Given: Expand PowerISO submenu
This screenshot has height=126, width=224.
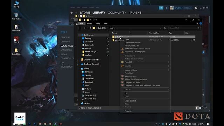Looking at the screenshot, I should tap(145, 62).
